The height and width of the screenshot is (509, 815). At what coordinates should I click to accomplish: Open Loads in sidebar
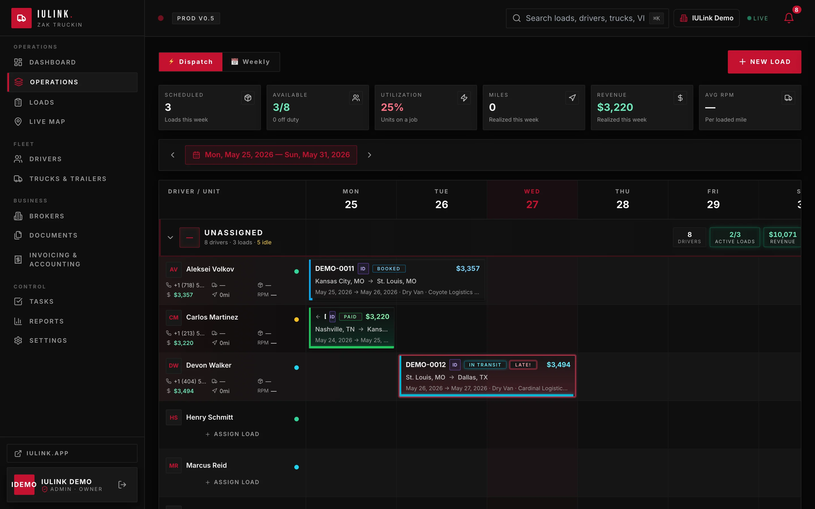click(72, 102)
